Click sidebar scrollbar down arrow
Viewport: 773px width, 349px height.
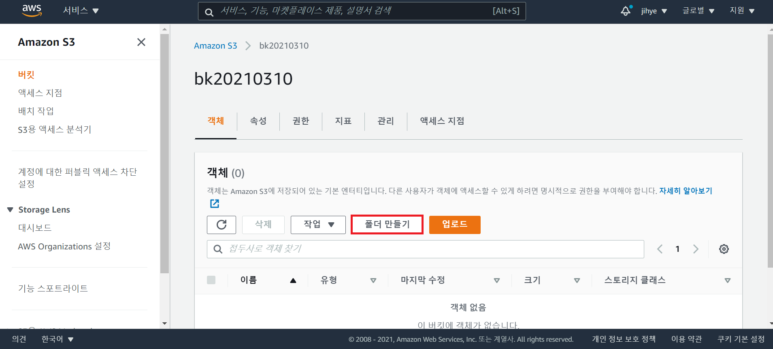click(x=164, y=323)
